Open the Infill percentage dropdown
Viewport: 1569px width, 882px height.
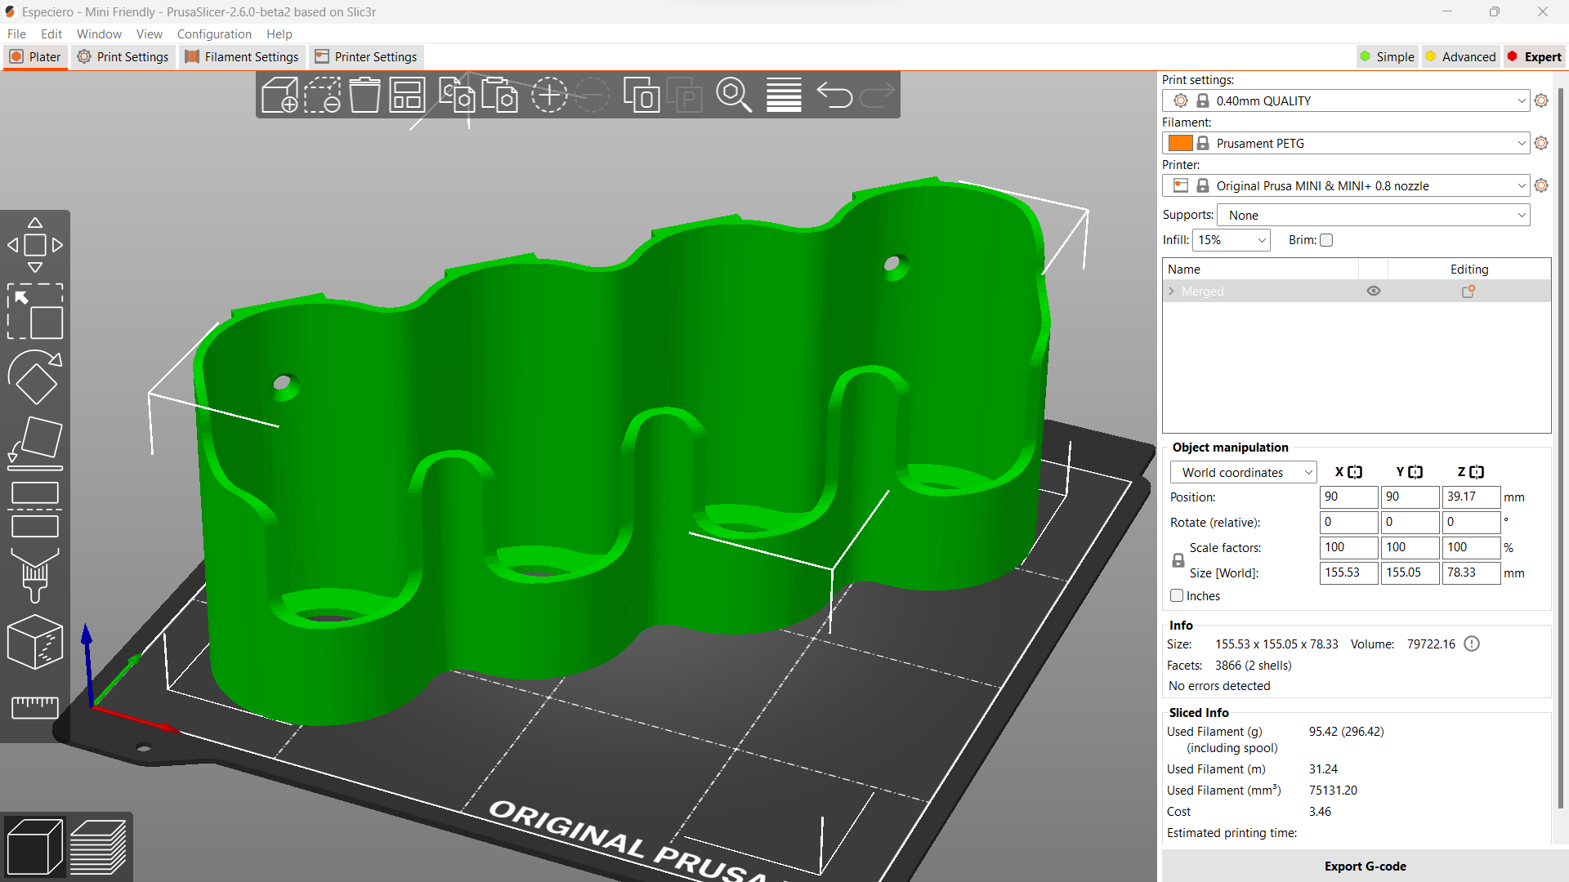pos(1232,240)
